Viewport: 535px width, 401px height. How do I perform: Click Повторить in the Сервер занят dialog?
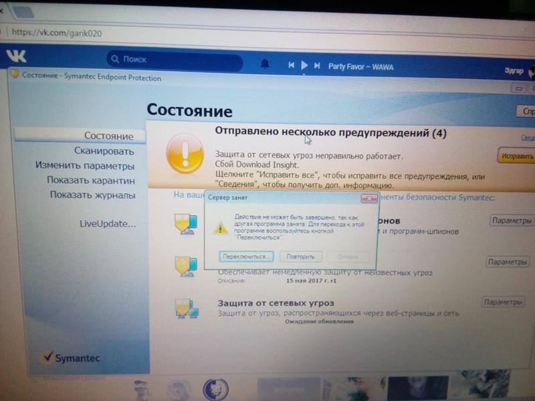coord(300,257)
